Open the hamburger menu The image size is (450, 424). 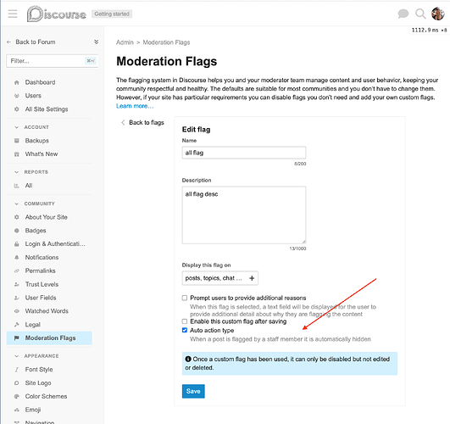click(13, 14)
